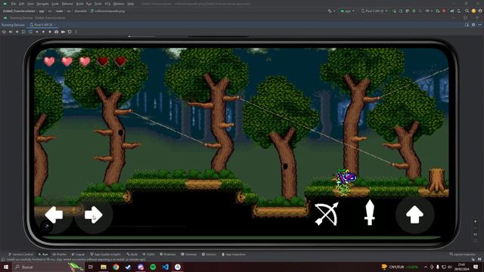Open the App Inspection tool window
Viewport: 484px width, 272px height.
234,255
